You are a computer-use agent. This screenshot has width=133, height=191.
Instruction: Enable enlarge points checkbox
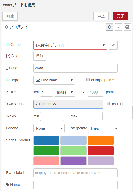[x=88, y=80]
